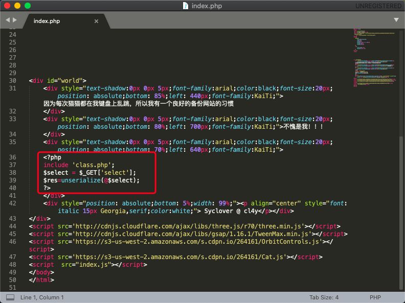This screenshot has width=405, height=303.
Task: Click the </html> closing tag
Action: 41,280
